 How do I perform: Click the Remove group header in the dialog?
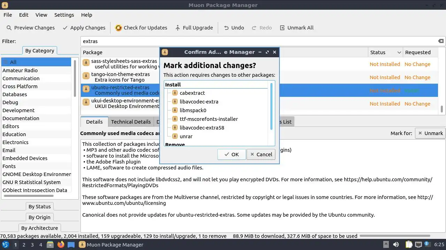point(175,144)
